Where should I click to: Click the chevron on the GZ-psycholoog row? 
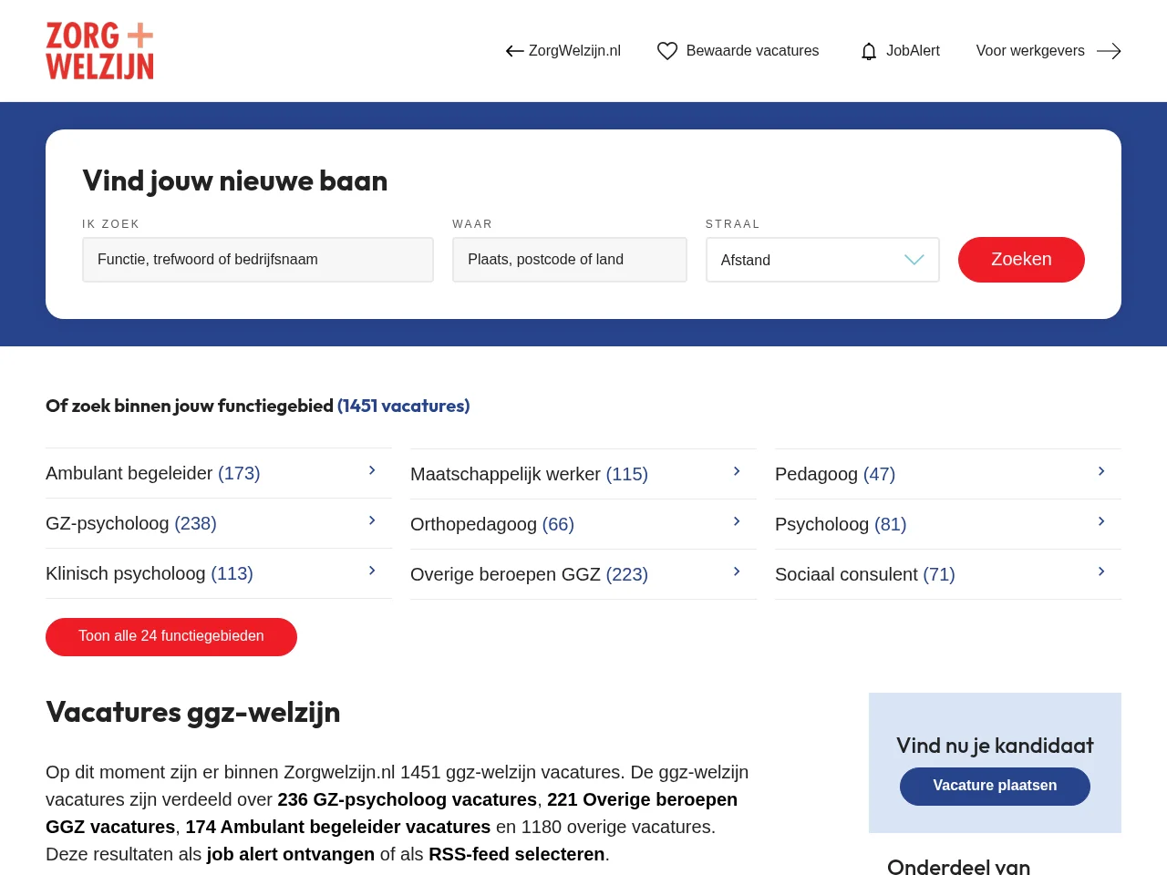click(372, 520)
